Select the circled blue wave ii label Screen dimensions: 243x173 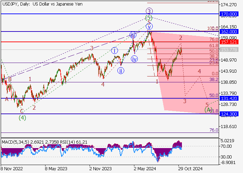click(121, 71)
